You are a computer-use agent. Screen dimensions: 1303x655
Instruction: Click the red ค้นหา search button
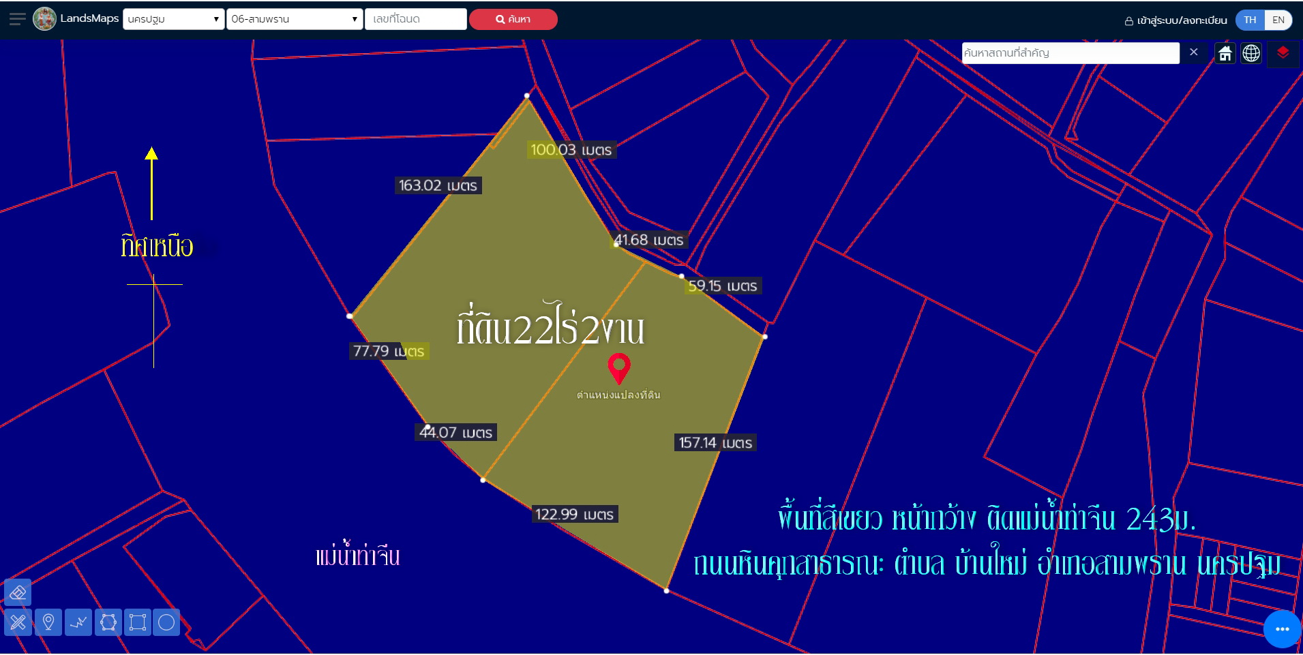click(x=513, y=19)
